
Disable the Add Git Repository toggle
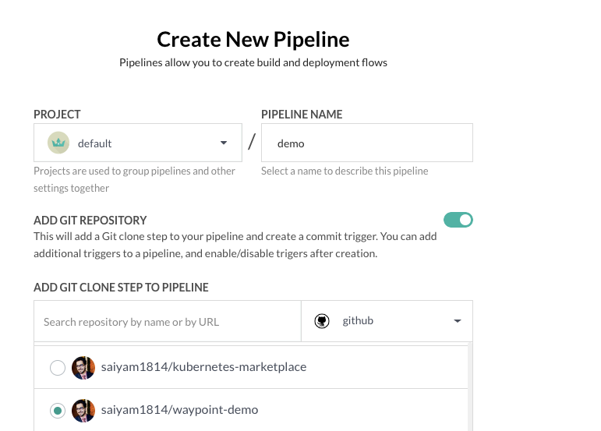458,220
